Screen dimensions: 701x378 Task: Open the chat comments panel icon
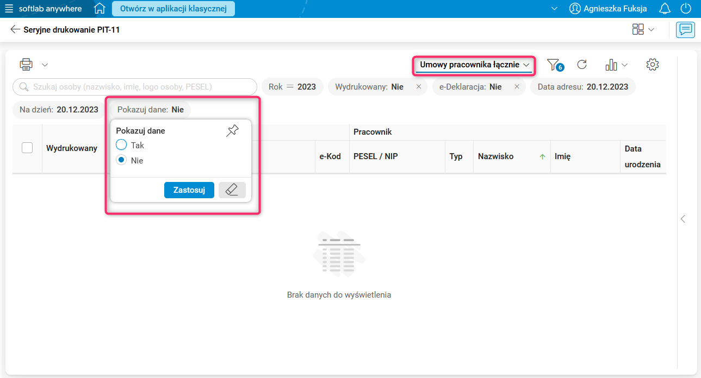pos(685,30)
